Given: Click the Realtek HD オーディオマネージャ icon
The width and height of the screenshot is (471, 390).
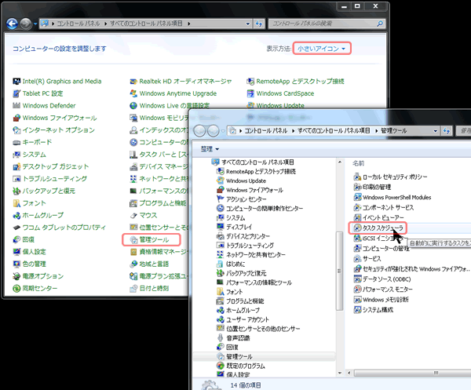Looking at the screenshot, I should pos(133,82).
